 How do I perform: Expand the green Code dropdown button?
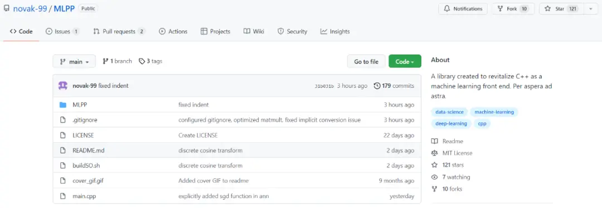point(405,61)
